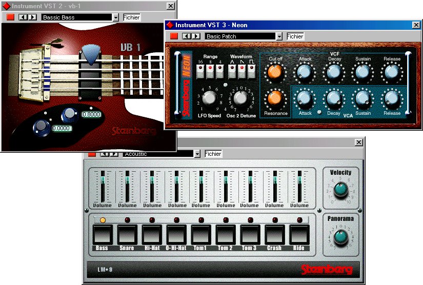Trigger the Hi-Hat drum pad
The width and height of the screenshot is (423, 285).
(152, 235)
